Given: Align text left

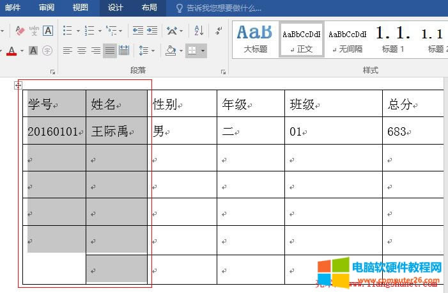Looking at the screenshot, I should 68,51.
